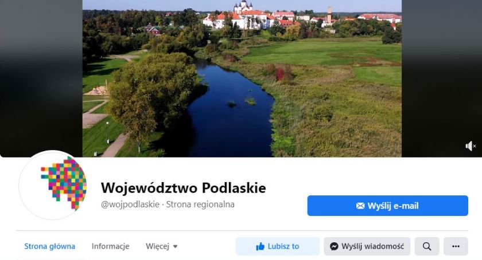Unmute the cover video sound
Image resolution: width=482 pixels, height=260 pixels.
click(471, 146)
